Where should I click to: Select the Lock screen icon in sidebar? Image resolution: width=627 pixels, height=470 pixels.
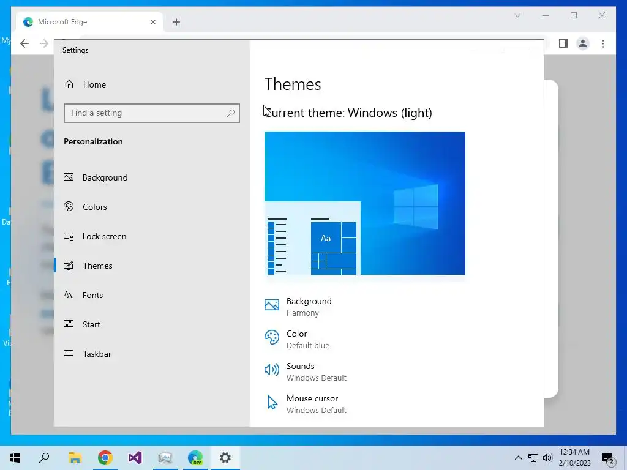pyautogui.click(x=69, y=236)
